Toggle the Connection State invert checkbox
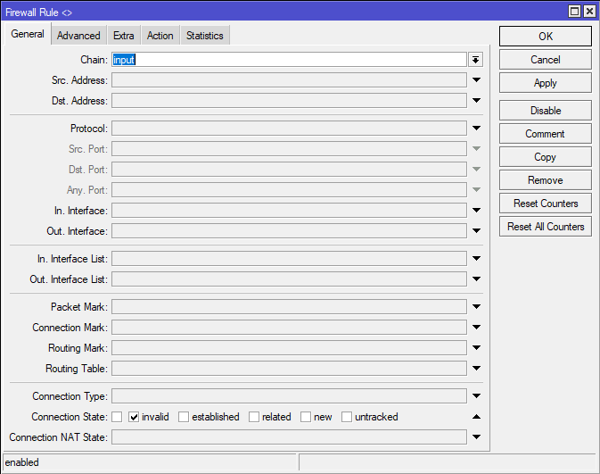The width and height of the screenshot is (600, 474). 117,417
